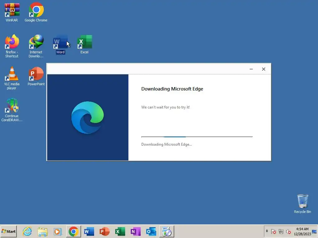The height and width of the screenshot is (238, 318).
Task: Open the taskbar clock showing 4:54 AM
Action: (x=302, y=231)
